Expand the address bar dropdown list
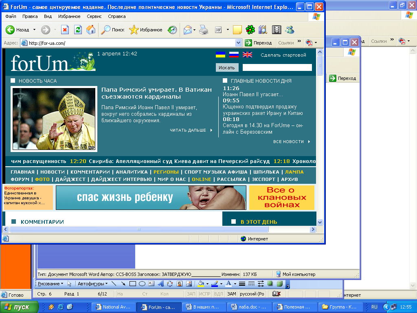The width and height of the screenshot is (417, 313). (x=238, y=42)
